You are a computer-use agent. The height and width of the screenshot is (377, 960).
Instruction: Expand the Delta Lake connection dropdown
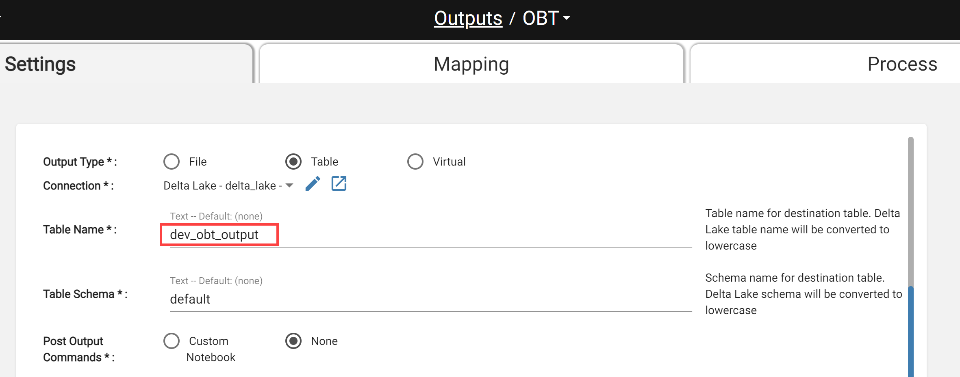point(289,185)
